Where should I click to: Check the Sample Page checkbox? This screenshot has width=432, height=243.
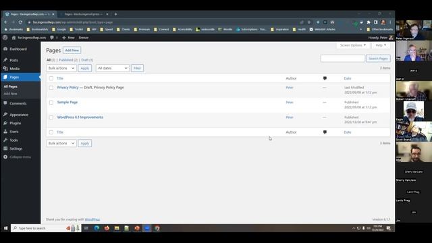point(51,103)
